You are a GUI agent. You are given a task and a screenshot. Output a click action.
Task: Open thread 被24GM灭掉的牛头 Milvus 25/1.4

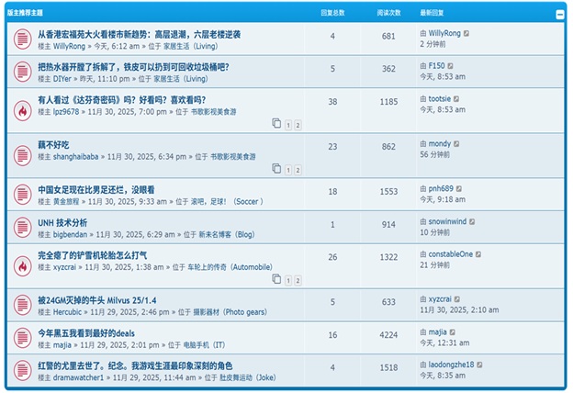click(97, 300)
